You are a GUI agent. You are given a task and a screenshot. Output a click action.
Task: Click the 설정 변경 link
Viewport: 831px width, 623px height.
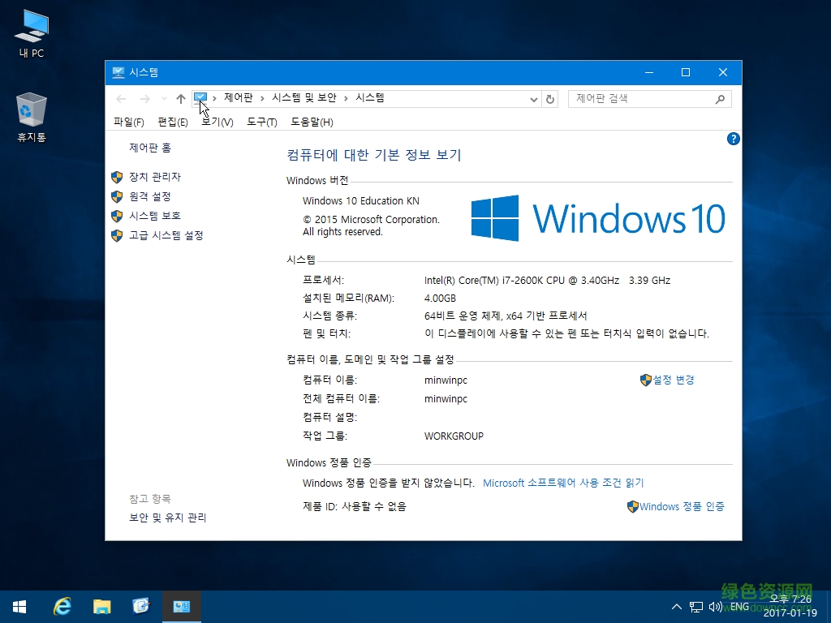[x=673, y=380]
